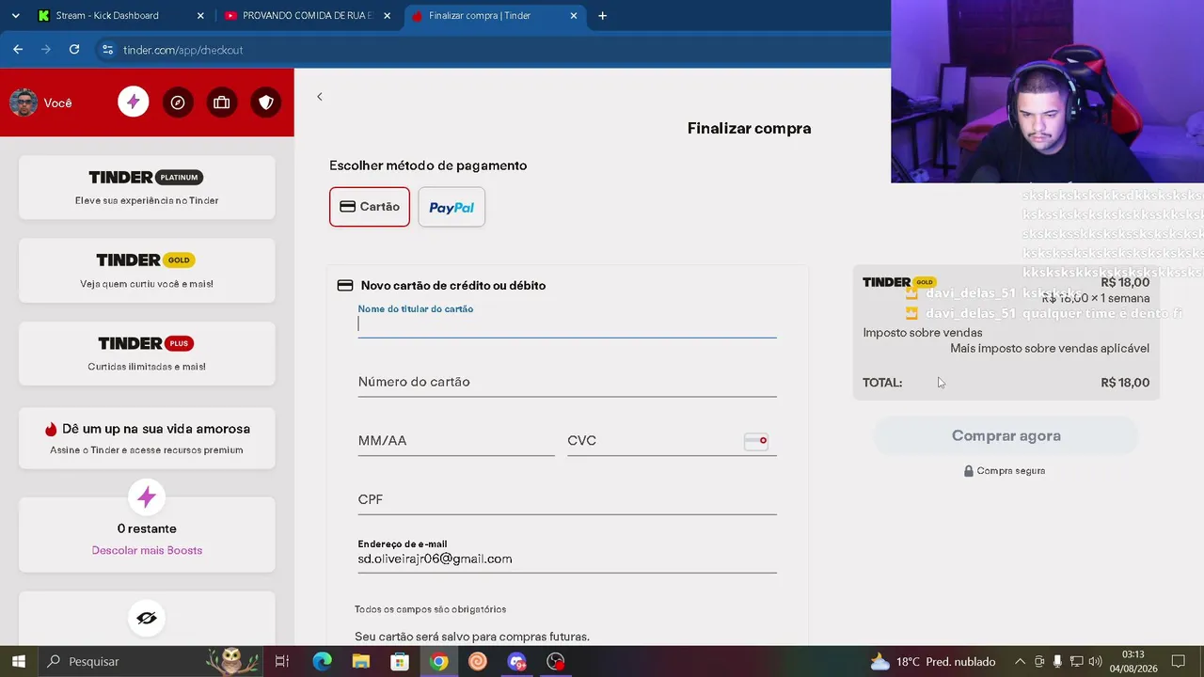1204x677 pixels.
Task: Click the volume icon in system tray
Action: coord(1096,662)
